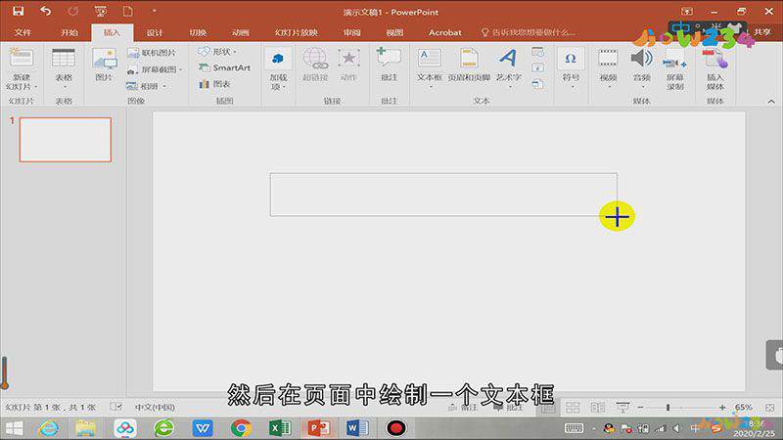Insert 联机图片 online pictures
This screenshot has height=440, width=783.
pyautogui.click(x=152, y=53)
